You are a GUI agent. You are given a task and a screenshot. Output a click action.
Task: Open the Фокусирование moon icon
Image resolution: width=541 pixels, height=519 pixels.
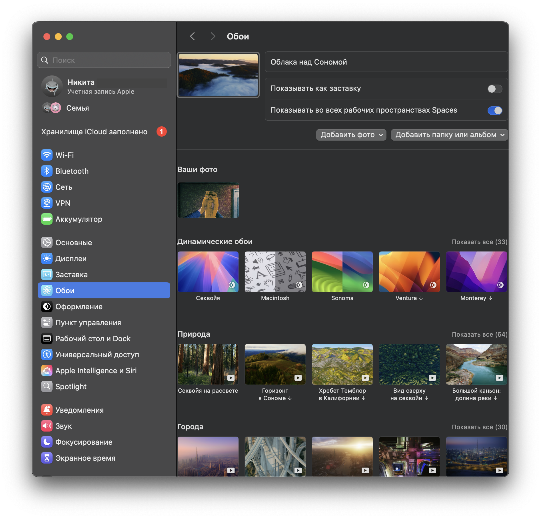(x=47, y=442)
